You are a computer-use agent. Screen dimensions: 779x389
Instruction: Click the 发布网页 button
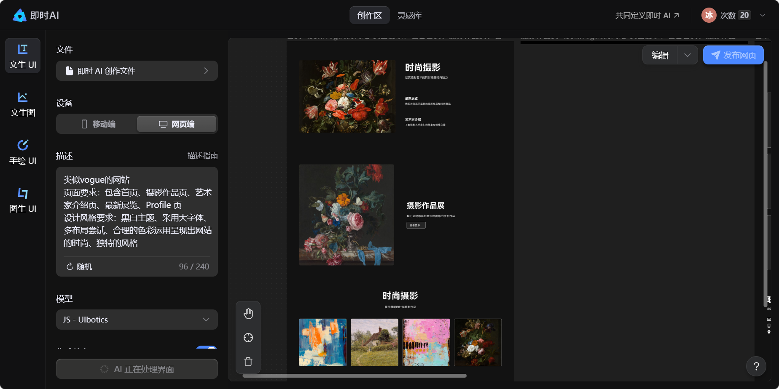tap(733, 55)
